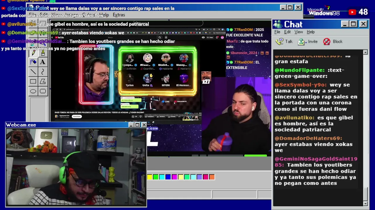Choose the rectangular Select tool in Paint
The image size is (375, 210).
point(43,23)
